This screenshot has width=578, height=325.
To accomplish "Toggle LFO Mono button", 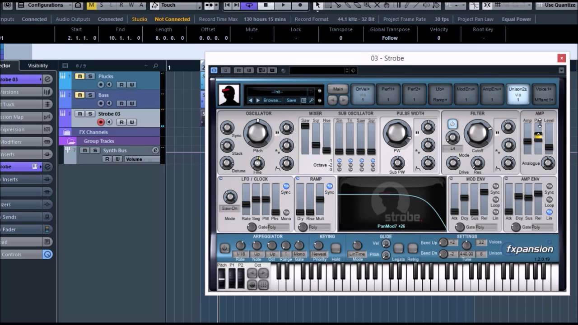I will coord(286,212).
